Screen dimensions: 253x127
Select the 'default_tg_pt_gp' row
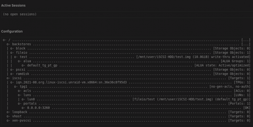coord(136,65)
